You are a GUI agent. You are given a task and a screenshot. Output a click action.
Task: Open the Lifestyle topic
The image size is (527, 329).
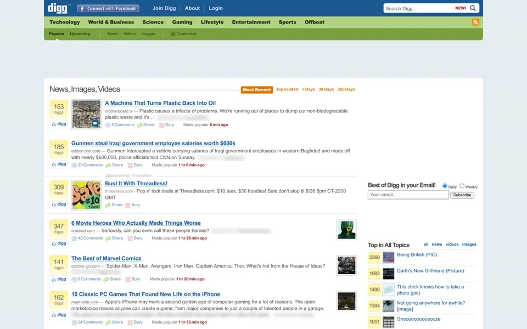(212, 22)
